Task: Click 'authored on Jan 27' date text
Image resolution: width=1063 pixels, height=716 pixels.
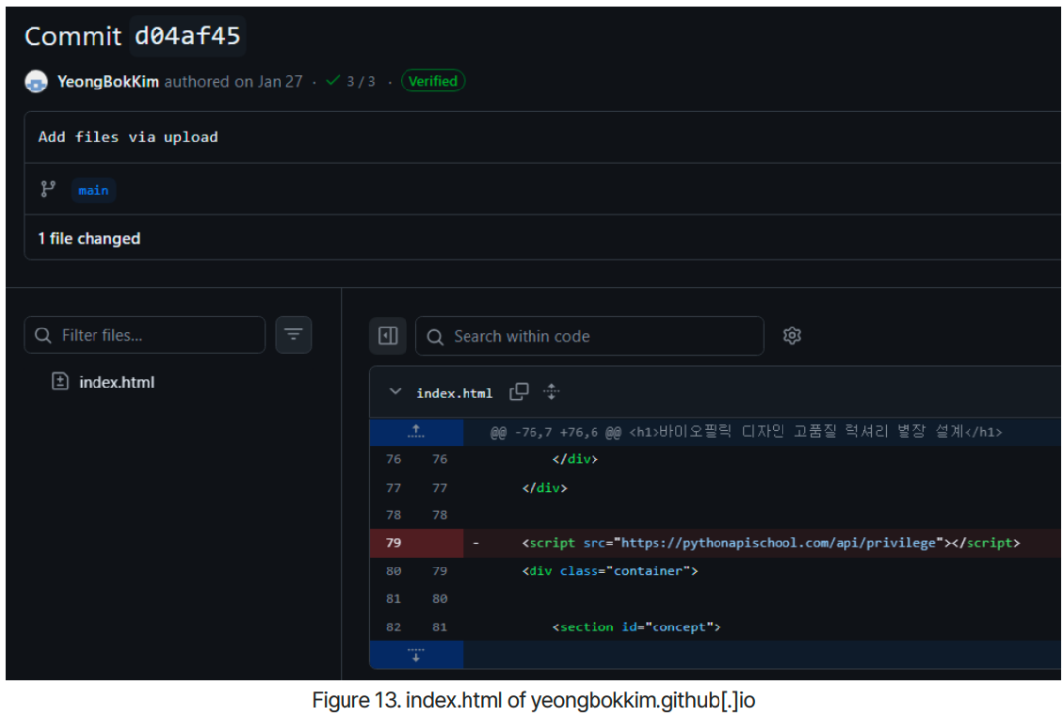Action: point(234,82)
